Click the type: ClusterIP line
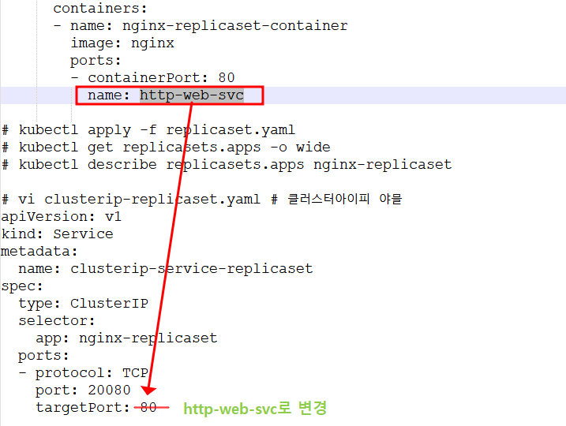The image size is (566, 426). [x=84, y=304]
